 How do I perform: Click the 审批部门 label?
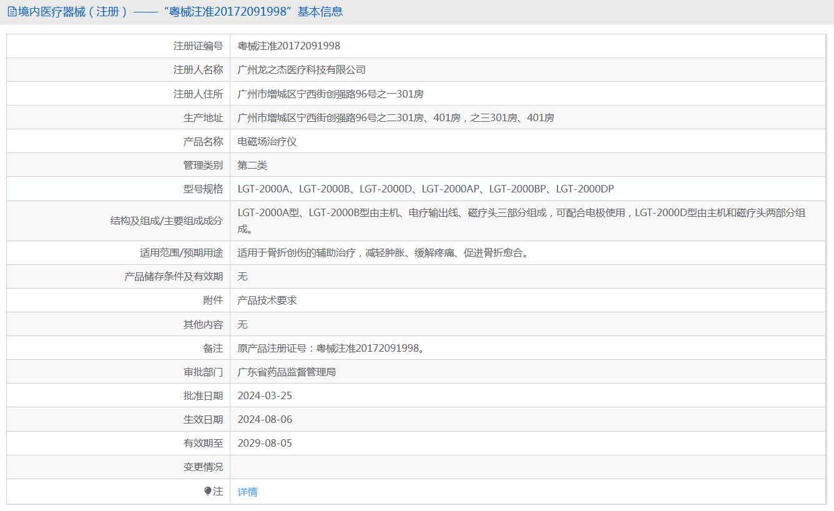(x=203, y=372)
